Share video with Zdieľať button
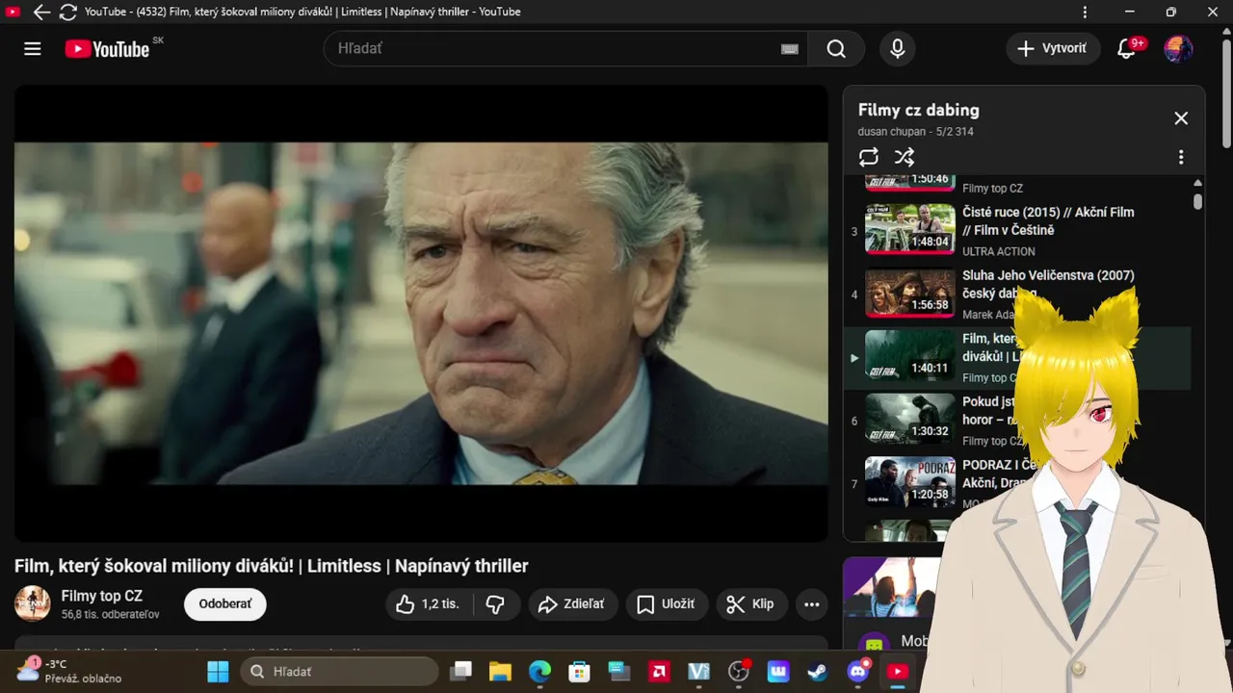Screen dimensions: 1233x693 572,604
